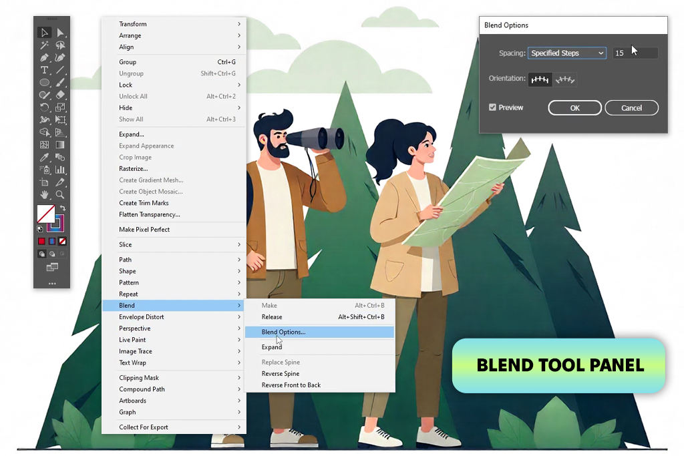The image size is (684, 456).
Task: Choose Blend Options in submenu
Action: click(319, 332)
